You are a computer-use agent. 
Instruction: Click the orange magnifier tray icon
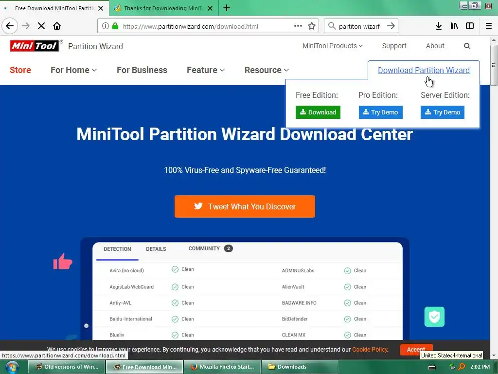[462, 367]
